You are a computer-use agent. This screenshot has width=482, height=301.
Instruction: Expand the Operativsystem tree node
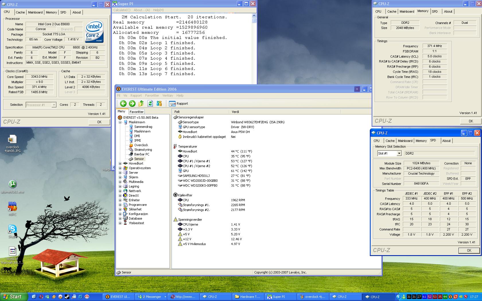click(120, 168)
